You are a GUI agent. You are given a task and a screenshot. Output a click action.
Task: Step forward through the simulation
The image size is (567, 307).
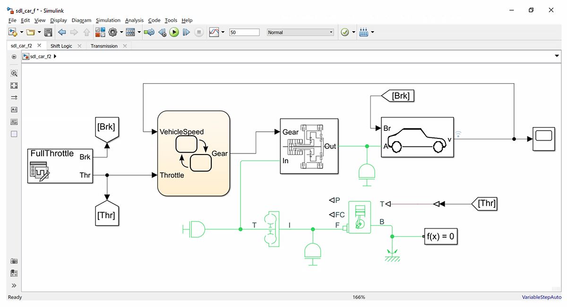(x=185, y=32)
